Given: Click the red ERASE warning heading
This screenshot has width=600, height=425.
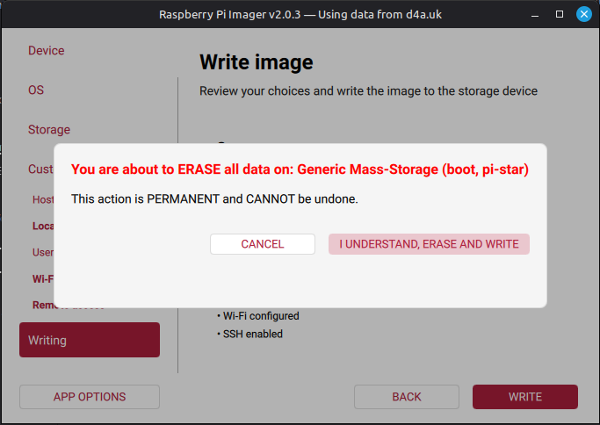Looking at the screenshot, I should click(x=300, y=169).
